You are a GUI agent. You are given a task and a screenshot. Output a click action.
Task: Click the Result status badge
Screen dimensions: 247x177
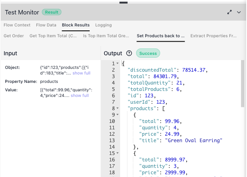pos(52,12)
